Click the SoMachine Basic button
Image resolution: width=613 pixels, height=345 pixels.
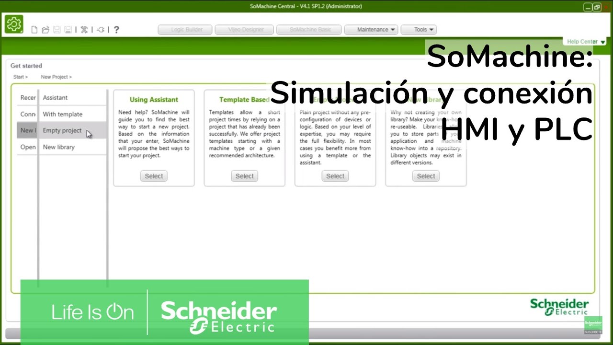coord(310,30)
